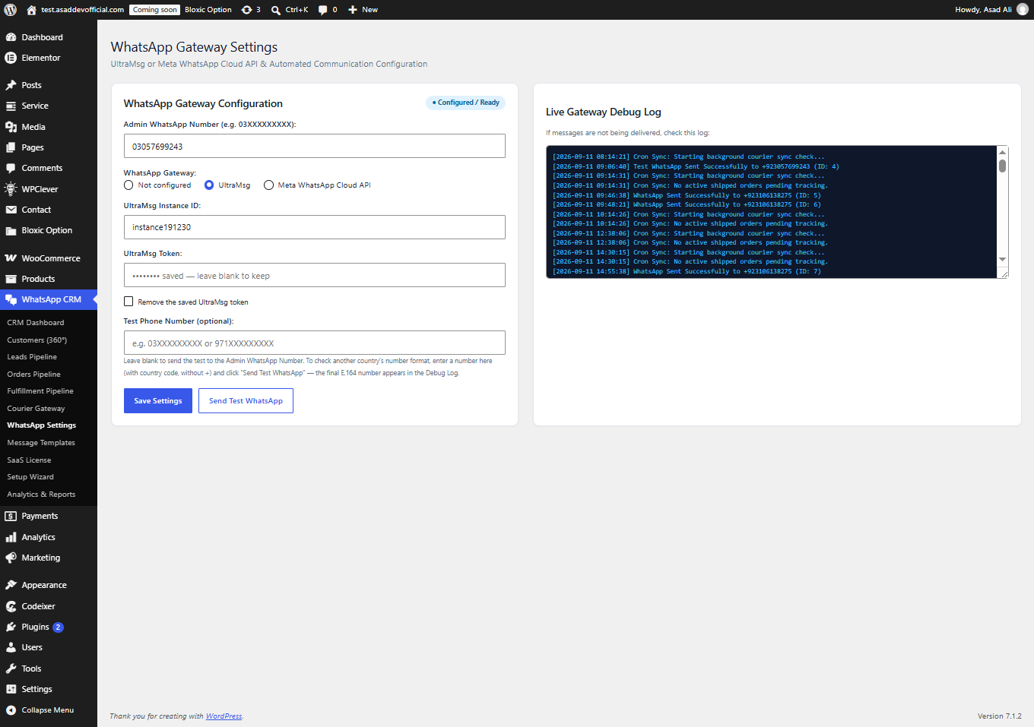The height and width of the screenshot is (727, 1034).
Task: Click the Appearance brush icon
Action: coord(11,585)
